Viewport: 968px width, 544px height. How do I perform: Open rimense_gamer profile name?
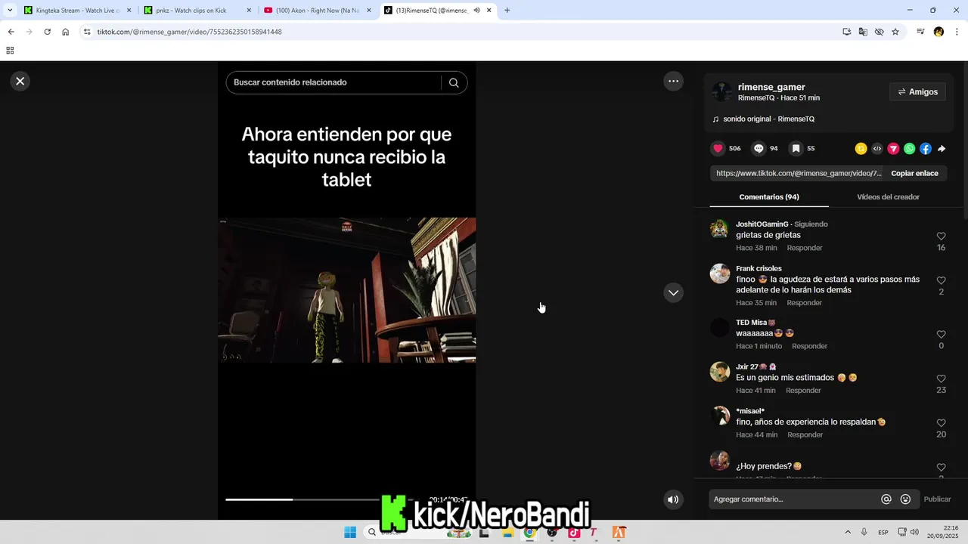tap(771, 87)
